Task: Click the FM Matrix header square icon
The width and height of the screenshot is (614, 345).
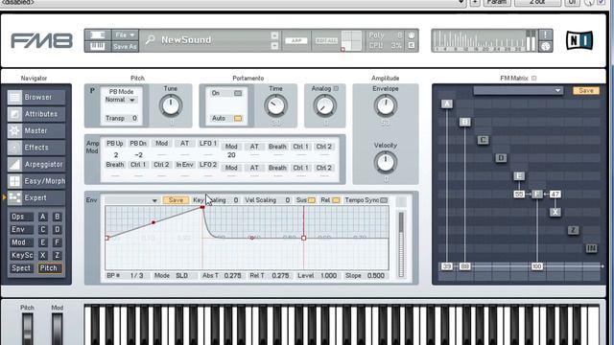Action: point(533,79)
